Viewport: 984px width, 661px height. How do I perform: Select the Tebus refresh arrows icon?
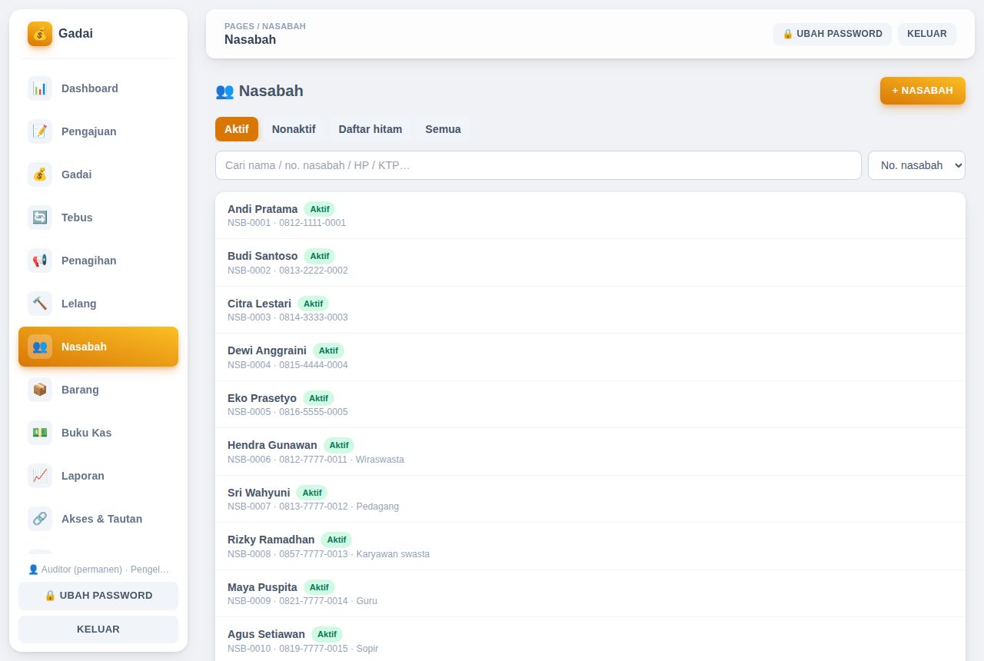40,218
